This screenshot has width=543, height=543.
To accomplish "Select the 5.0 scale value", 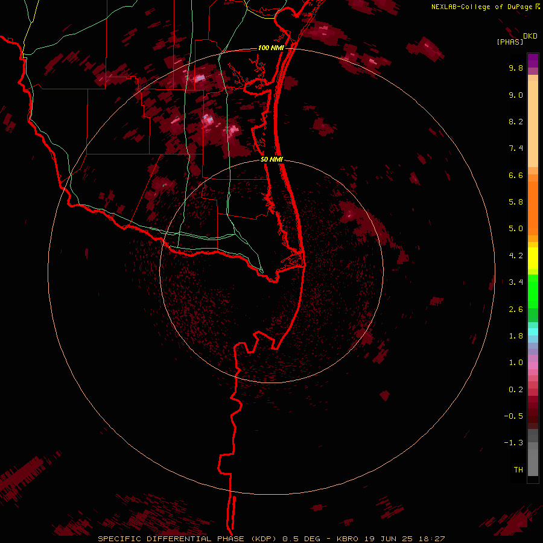I will pyautogui.click(x=516, y=229).
